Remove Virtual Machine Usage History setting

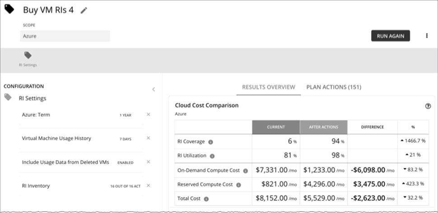148,138
